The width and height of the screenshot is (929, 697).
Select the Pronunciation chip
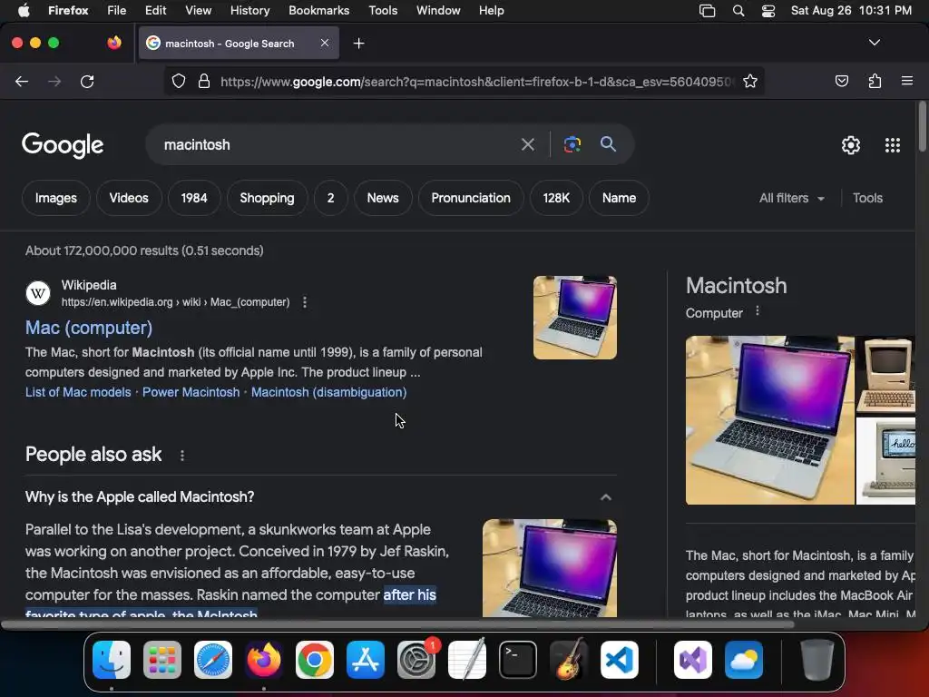[471, 198]
